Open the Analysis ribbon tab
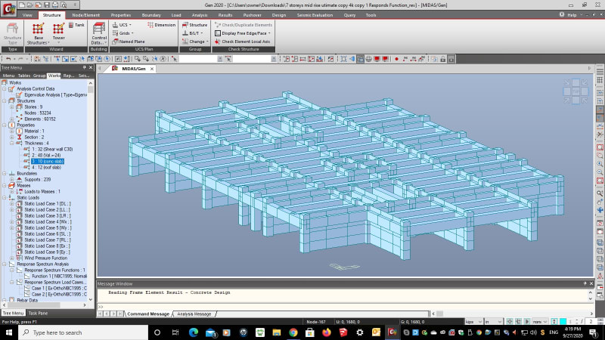 pyautogui.click(x=200, y=15)
